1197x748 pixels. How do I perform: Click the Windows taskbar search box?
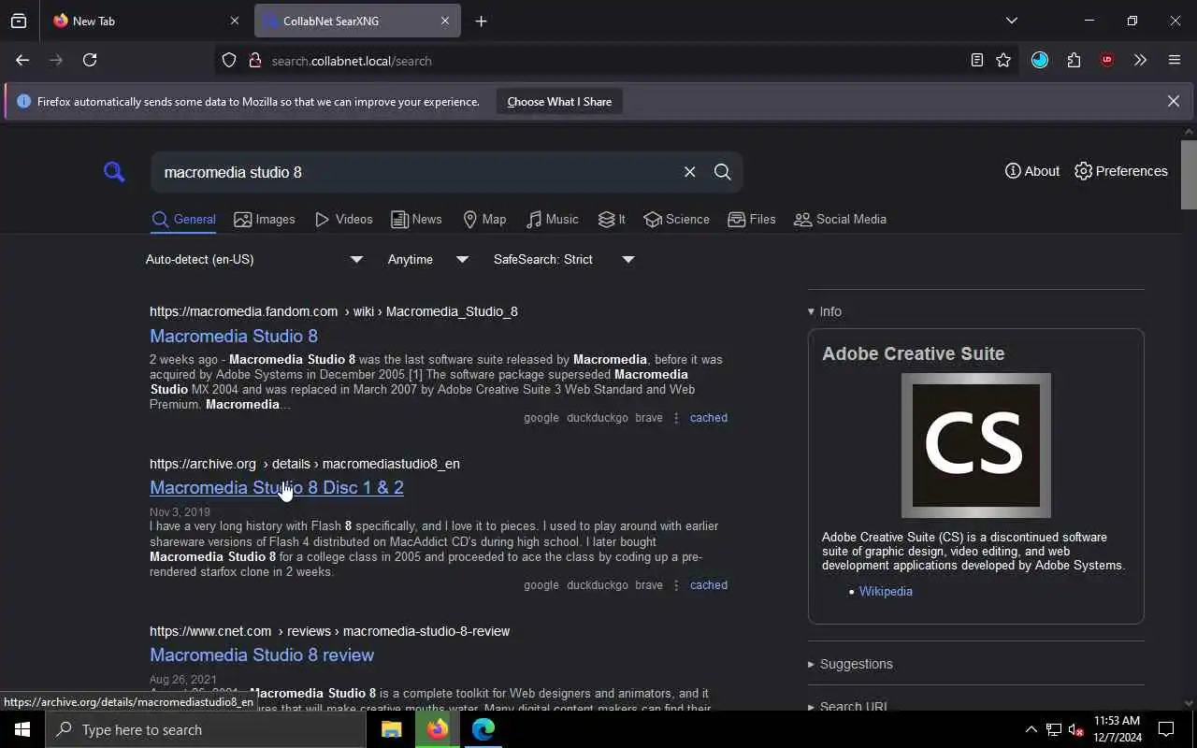[x=206, y=729]
